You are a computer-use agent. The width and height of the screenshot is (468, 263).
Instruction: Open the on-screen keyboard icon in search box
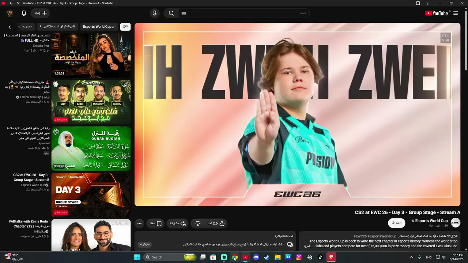click(184, 13)
